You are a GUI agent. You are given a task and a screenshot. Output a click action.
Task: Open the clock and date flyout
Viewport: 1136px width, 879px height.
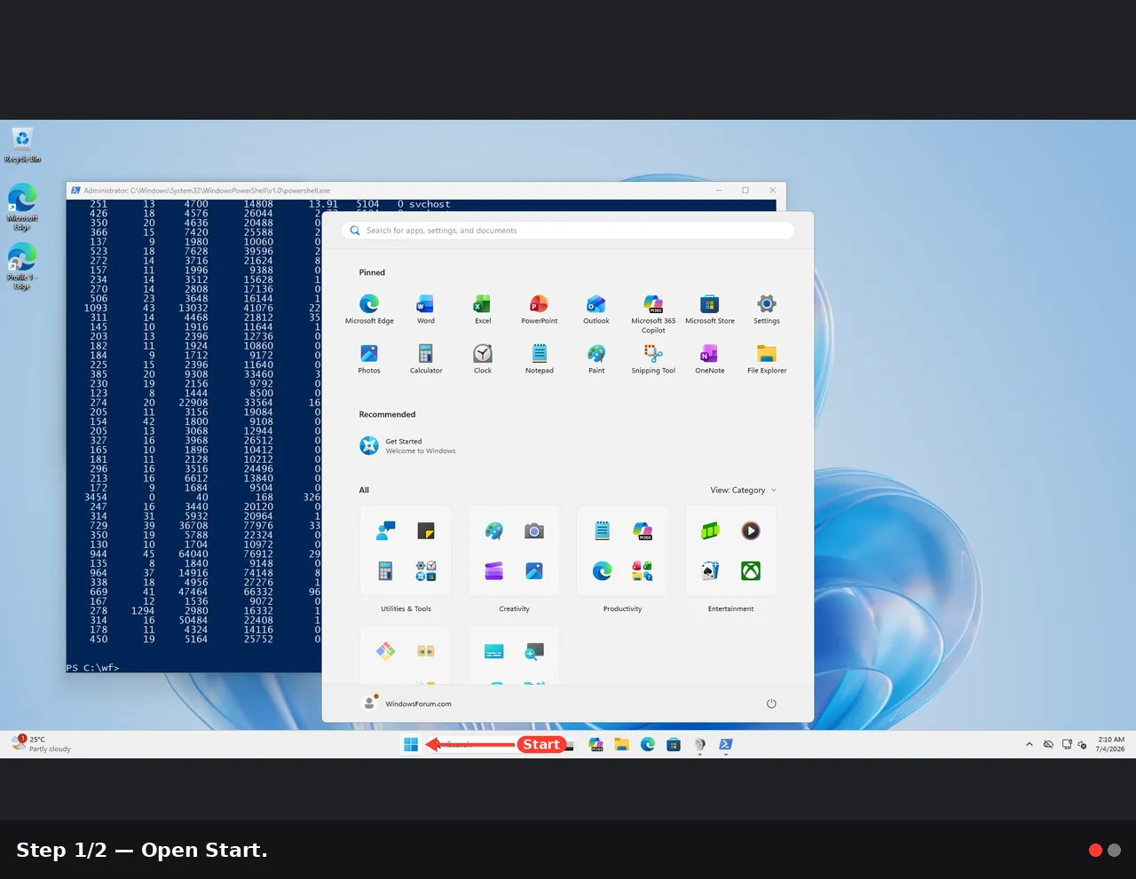[x=1110, y=744]
